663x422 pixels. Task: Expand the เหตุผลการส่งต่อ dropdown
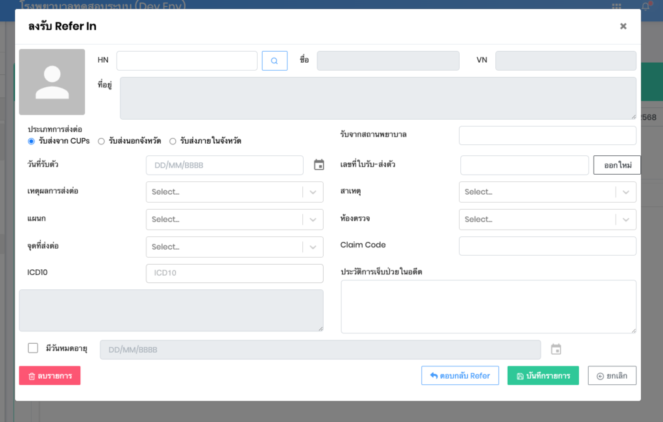click(x=234, y=192)
